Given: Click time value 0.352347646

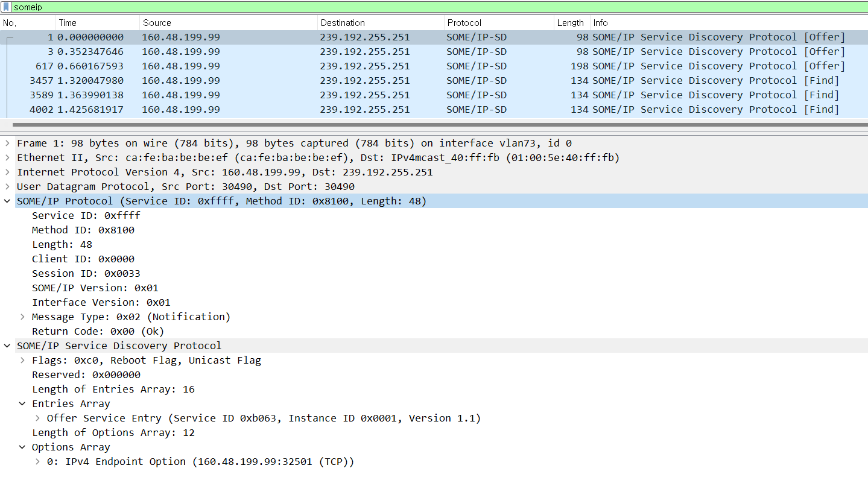Looking at the screenshot, I should (x=90, y=52).
